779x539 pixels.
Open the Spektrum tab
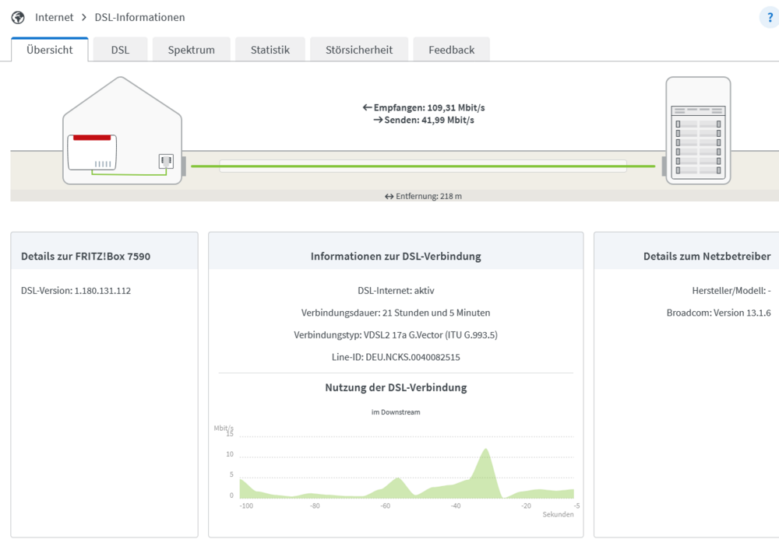pos(192,50)
